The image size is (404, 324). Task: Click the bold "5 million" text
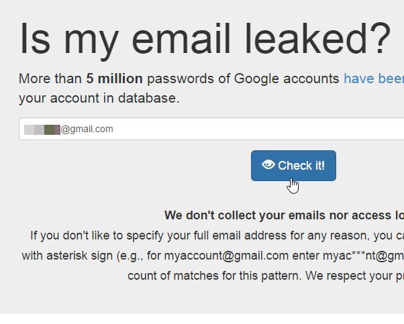click(114, 78)
